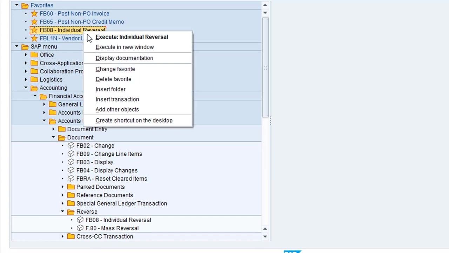
Task: Choose Change favorite
Action: 115,69
